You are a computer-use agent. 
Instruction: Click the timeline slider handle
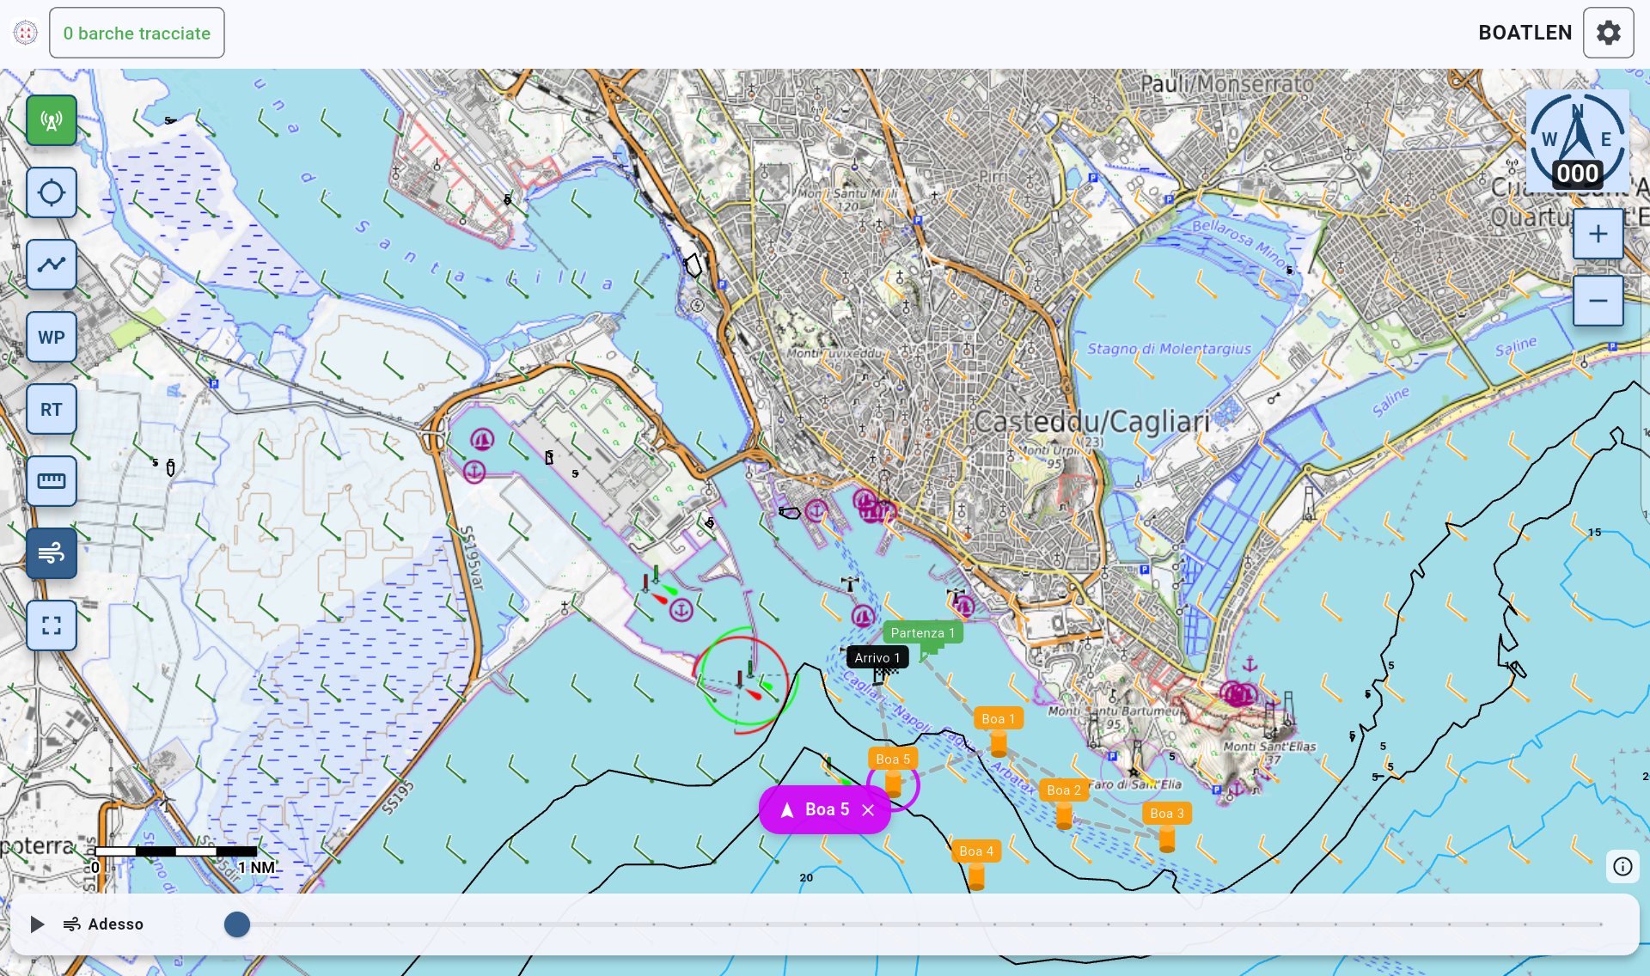coord(237,924)
